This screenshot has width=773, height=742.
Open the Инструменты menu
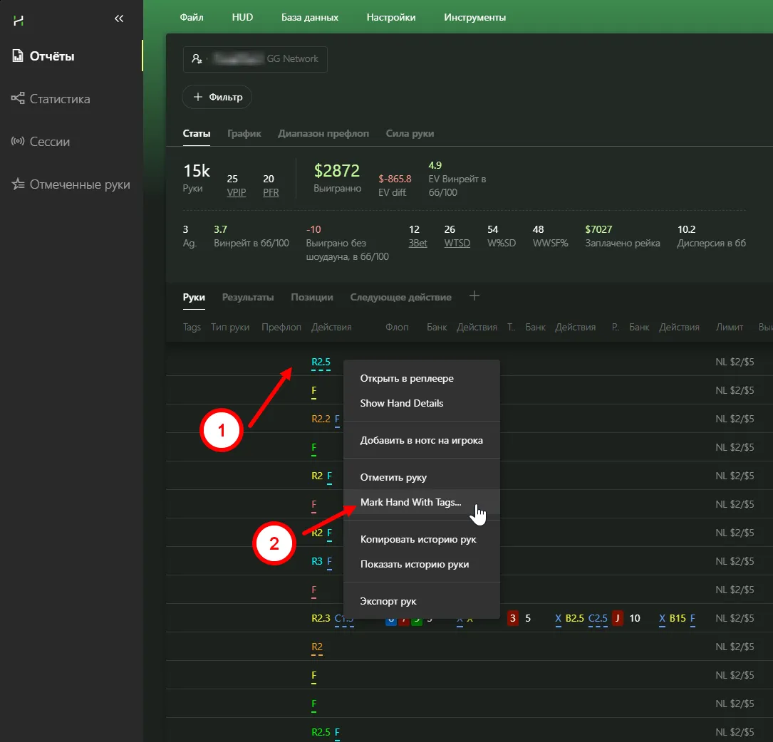tap(474, 17)
